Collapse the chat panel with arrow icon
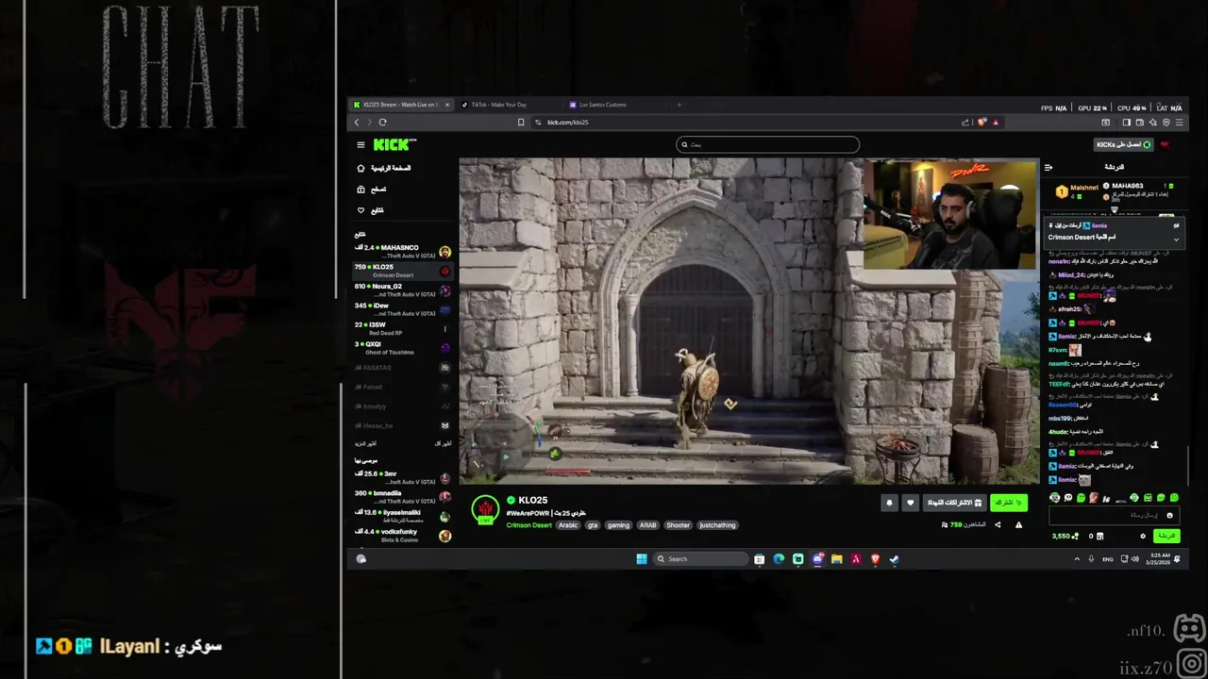Image resolution: width=1208 pixels, height=679 pixels. point(1049,167)
